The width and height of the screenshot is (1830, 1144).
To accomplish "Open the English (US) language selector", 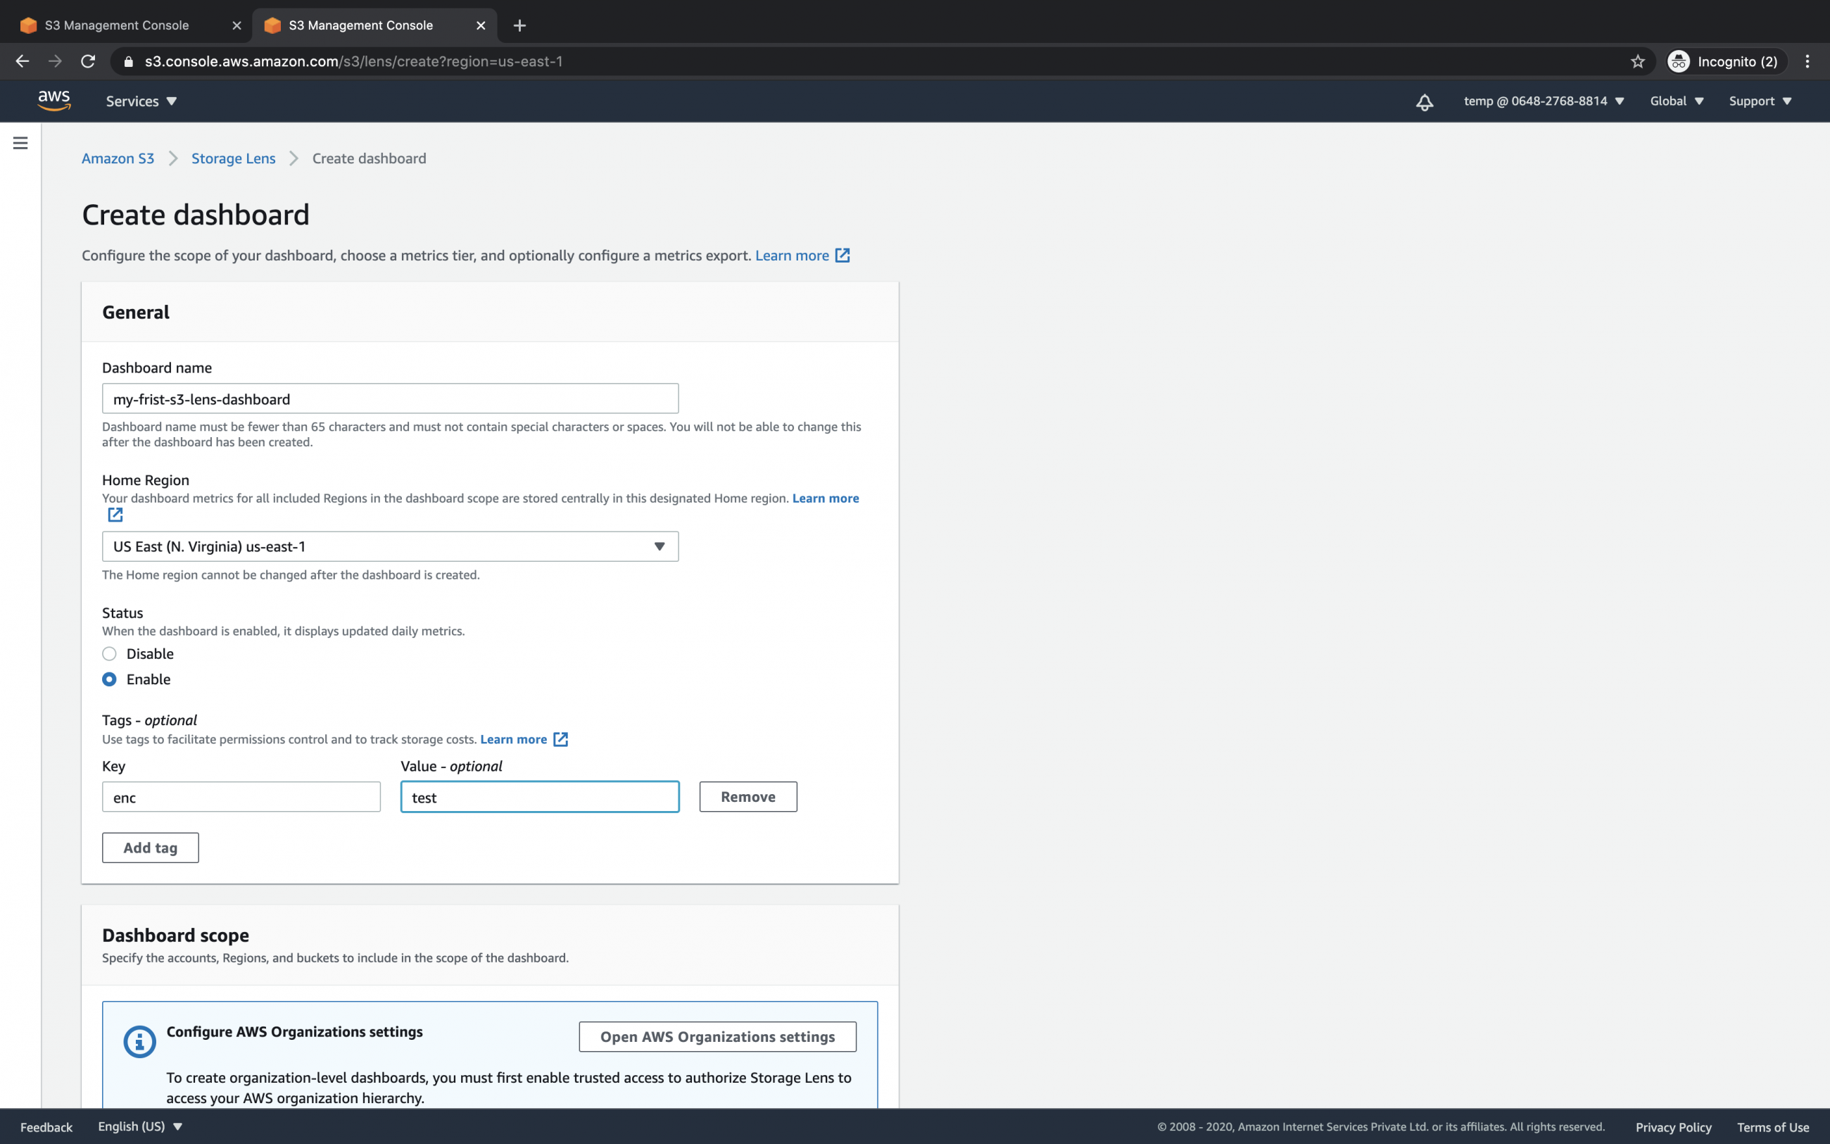I will [x=141, y=1126].
